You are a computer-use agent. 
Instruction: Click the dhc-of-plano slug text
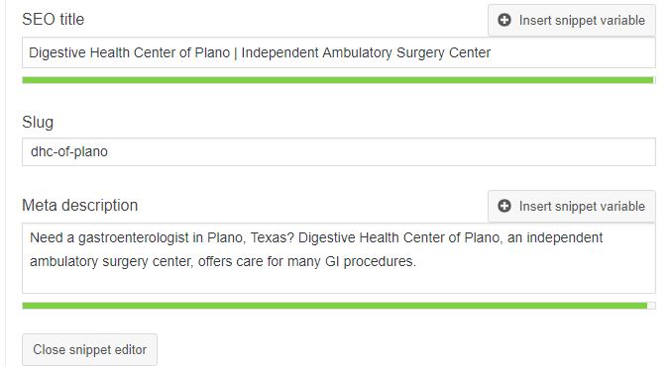[69, 151]
